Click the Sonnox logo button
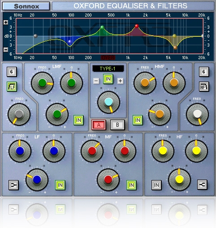216x228 pixels. (x=26, y=6)
